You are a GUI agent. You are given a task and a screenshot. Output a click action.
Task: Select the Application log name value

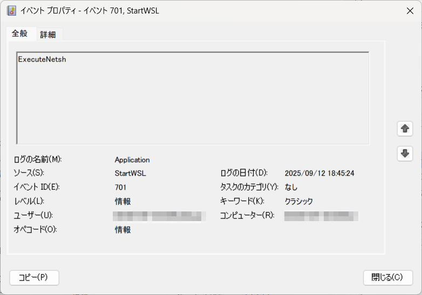tap(132, 160)
